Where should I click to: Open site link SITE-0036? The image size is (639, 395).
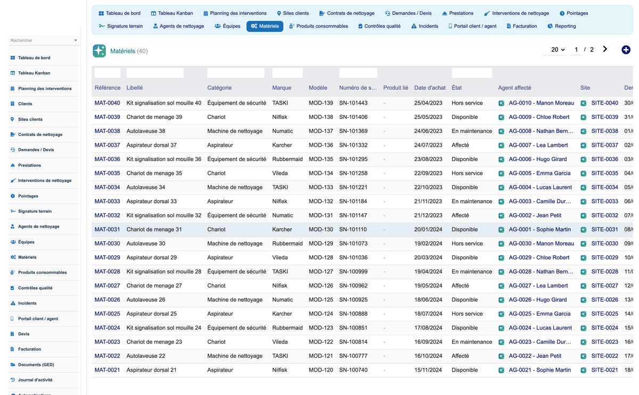click(604, 159)
